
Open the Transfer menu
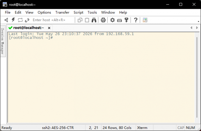coord(62,12)
